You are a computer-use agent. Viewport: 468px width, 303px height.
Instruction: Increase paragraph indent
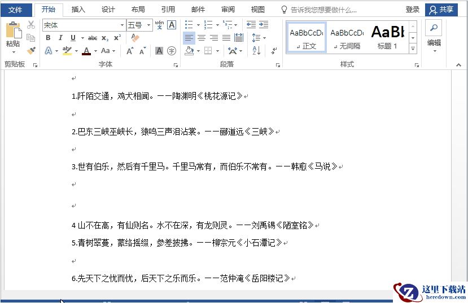(264, 24)
